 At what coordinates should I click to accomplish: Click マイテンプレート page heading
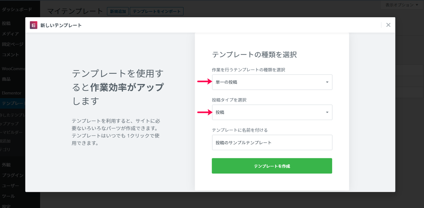pyautogui.click(x=75, y=11)
